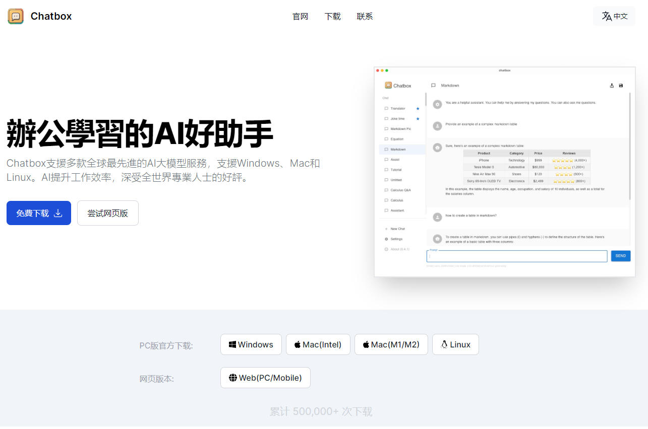Select the Translator chat in the app preview

(402, 109)
